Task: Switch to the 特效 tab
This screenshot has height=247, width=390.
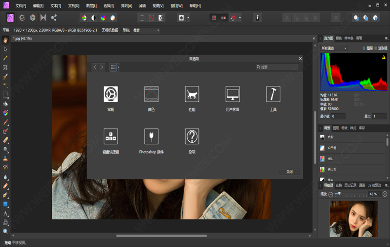Action: (344, 128)
